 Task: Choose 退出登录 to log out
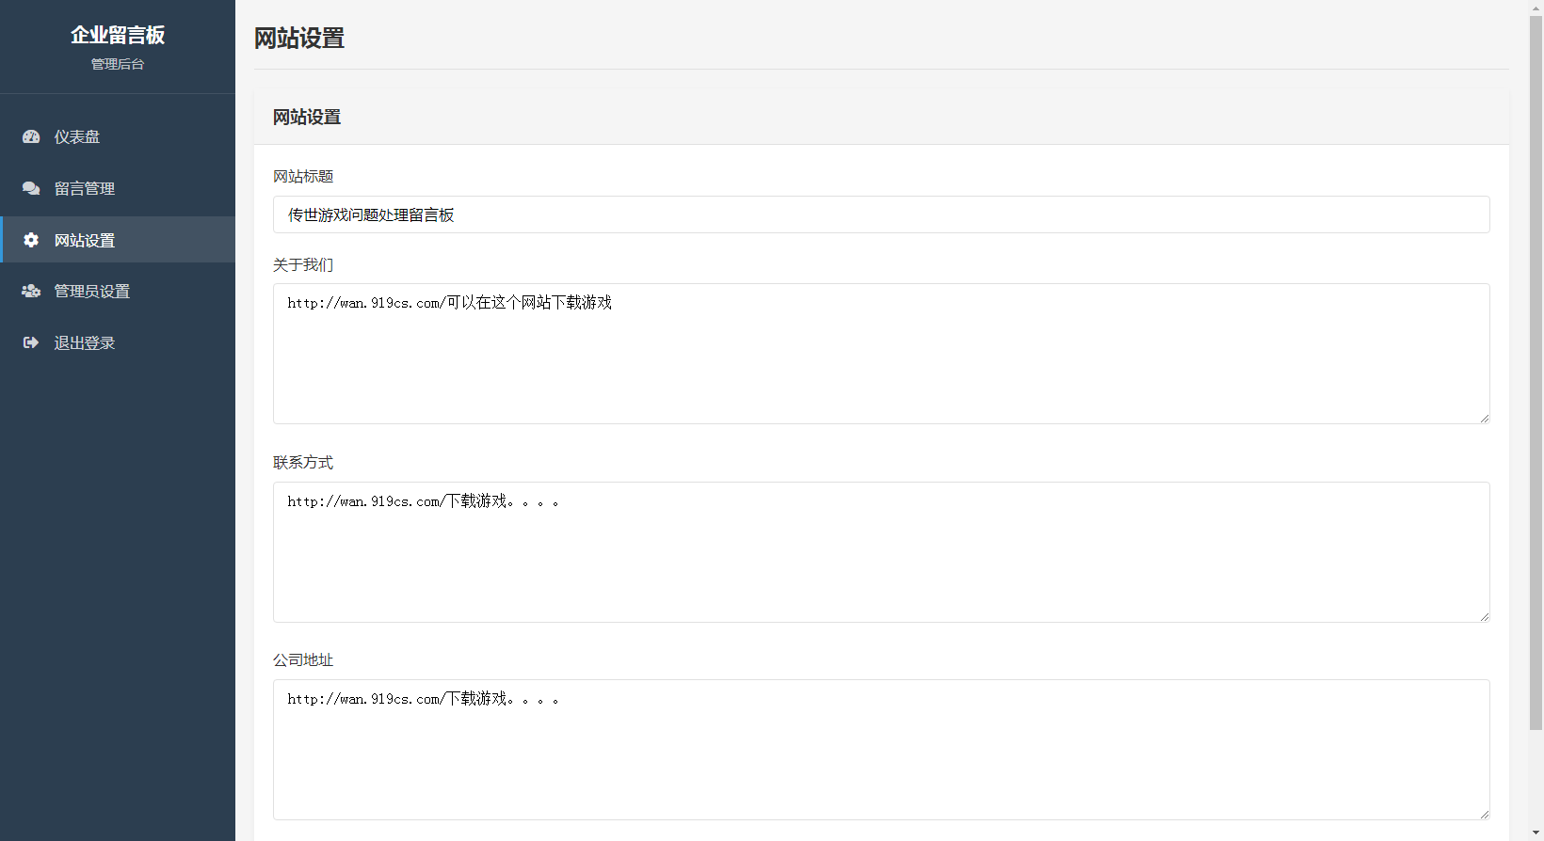[x=84, y=343]
